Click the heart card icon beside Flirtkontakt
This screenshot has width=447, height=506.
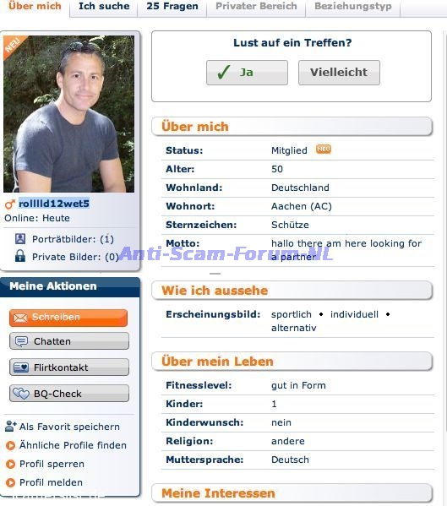click(x=21, y=367)
